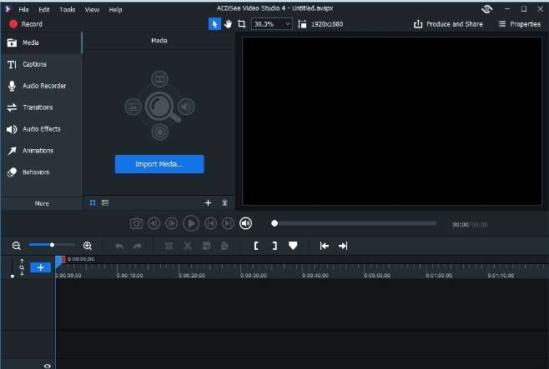Open the Properties panel
549x369 pixels.
pos(520,24)
